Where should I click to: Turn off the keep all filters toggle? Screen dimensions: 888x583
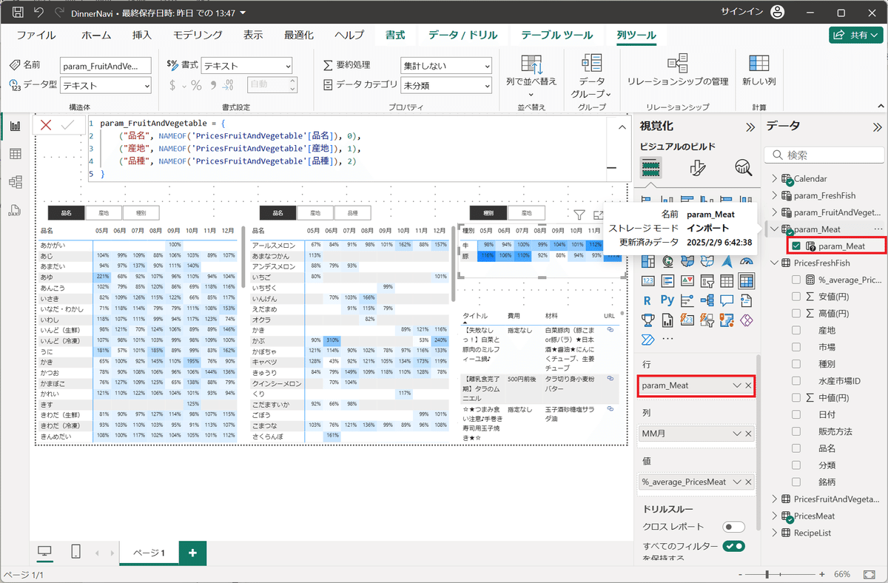coord(734,546)
